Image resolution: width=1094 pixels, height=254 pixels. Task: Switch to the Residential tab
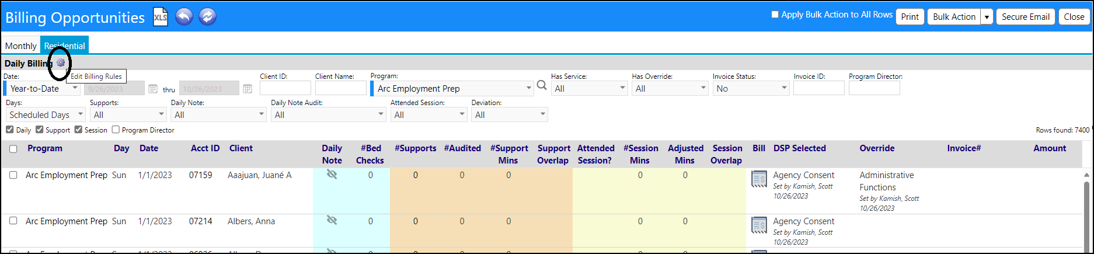[64, 46]
